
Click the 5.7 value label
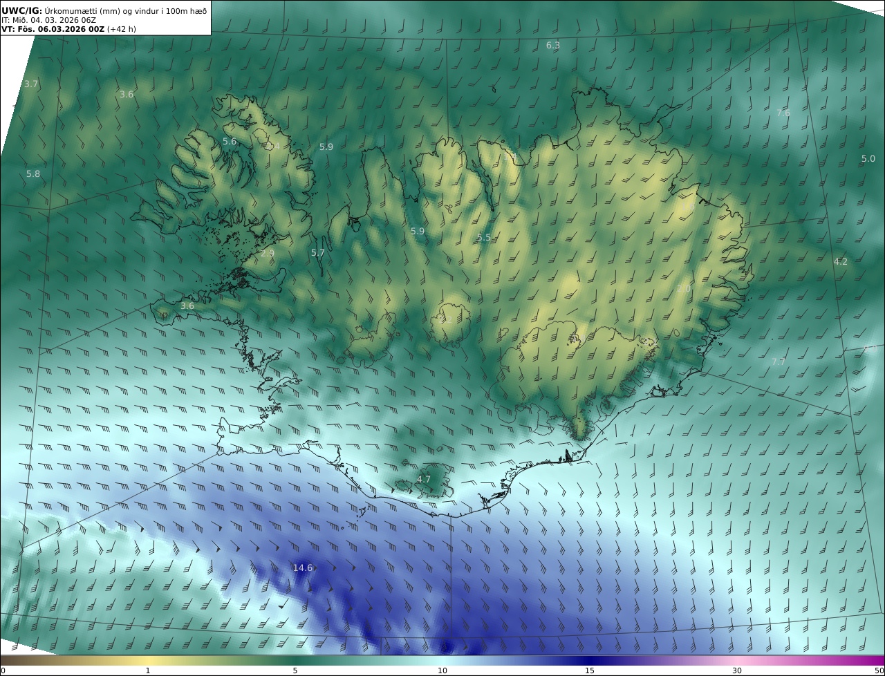click(318, 253)
